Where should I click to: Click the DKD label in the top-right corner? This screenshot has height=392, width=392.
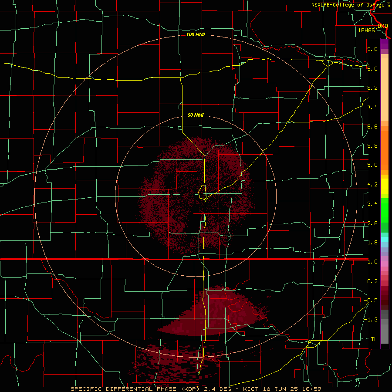coord(383,26)
